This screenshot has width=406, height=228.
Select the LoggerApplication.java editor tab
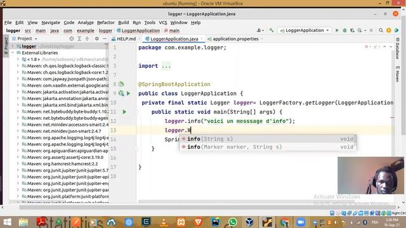(174, 39)
